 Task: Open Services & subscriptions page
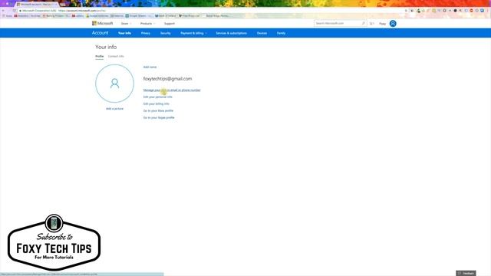tap(231, 33)
